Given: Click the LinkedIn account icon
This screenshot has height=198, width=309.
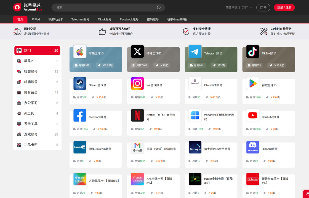Looking at the screenshot, I should (x=80, y=147).
